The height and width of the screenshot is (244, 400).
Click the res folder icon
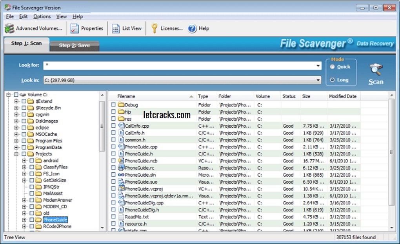pos(121,119)
